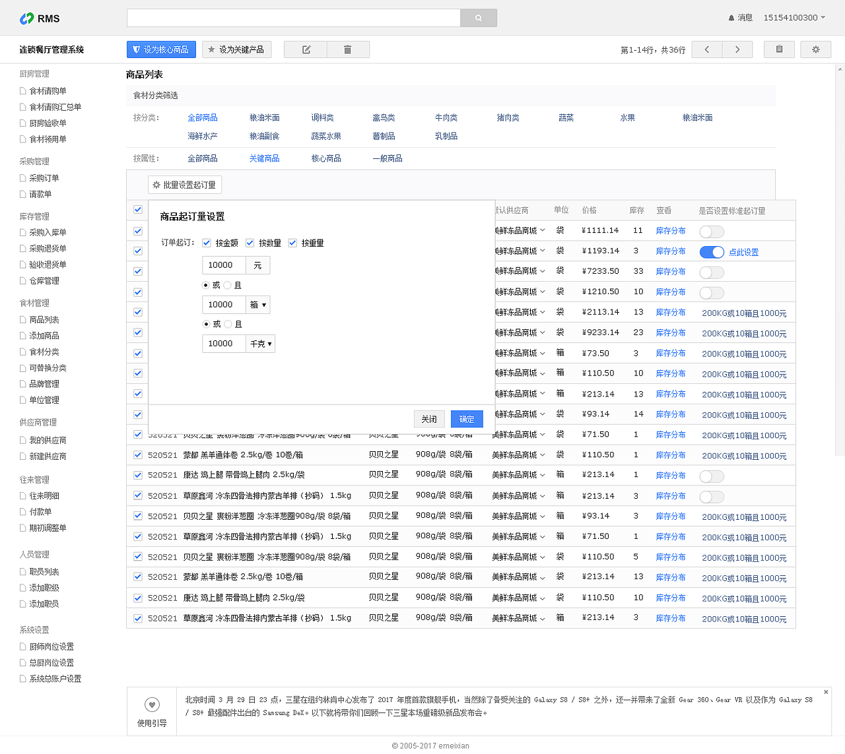Open 商品列表 in sidebar
The height and width of the screenshot is (754, 845).
[44, 320]
